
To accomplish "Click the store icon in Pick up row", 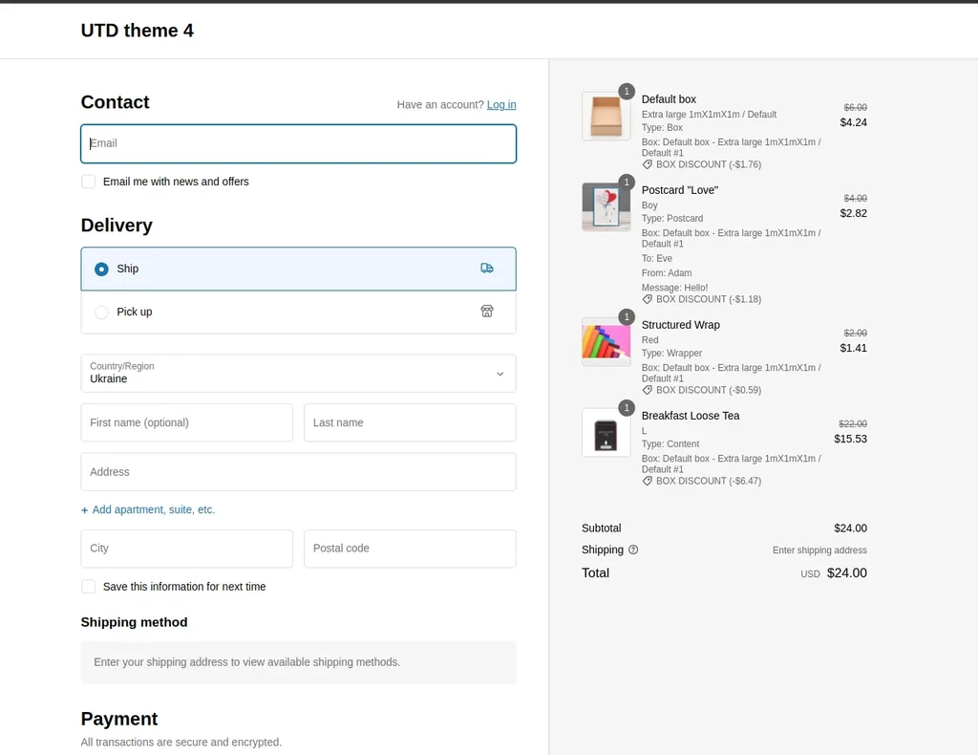I will [486, 312].
